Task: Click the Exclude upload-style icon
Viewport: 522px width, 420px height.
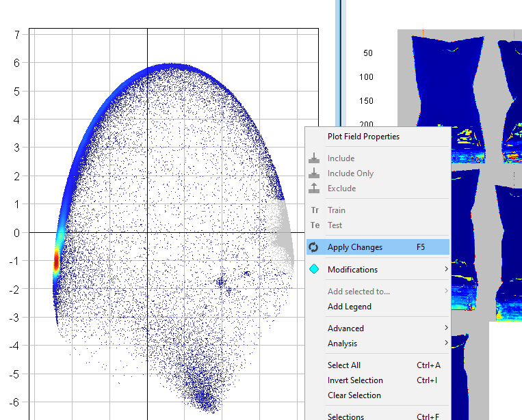Action: tap(315, 188)
